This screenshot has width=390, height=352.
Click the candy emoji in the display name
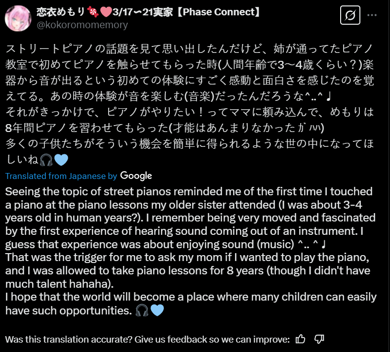[92, 12]
